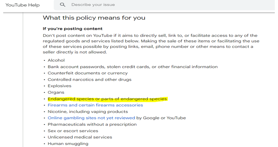Open the YouTube Help home title
The image size is (278, 147).
(x=22, y=5)
